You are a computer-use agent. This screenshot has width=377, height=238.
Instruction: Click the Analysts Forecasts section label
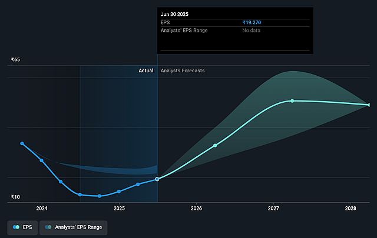tap(183, 71)
